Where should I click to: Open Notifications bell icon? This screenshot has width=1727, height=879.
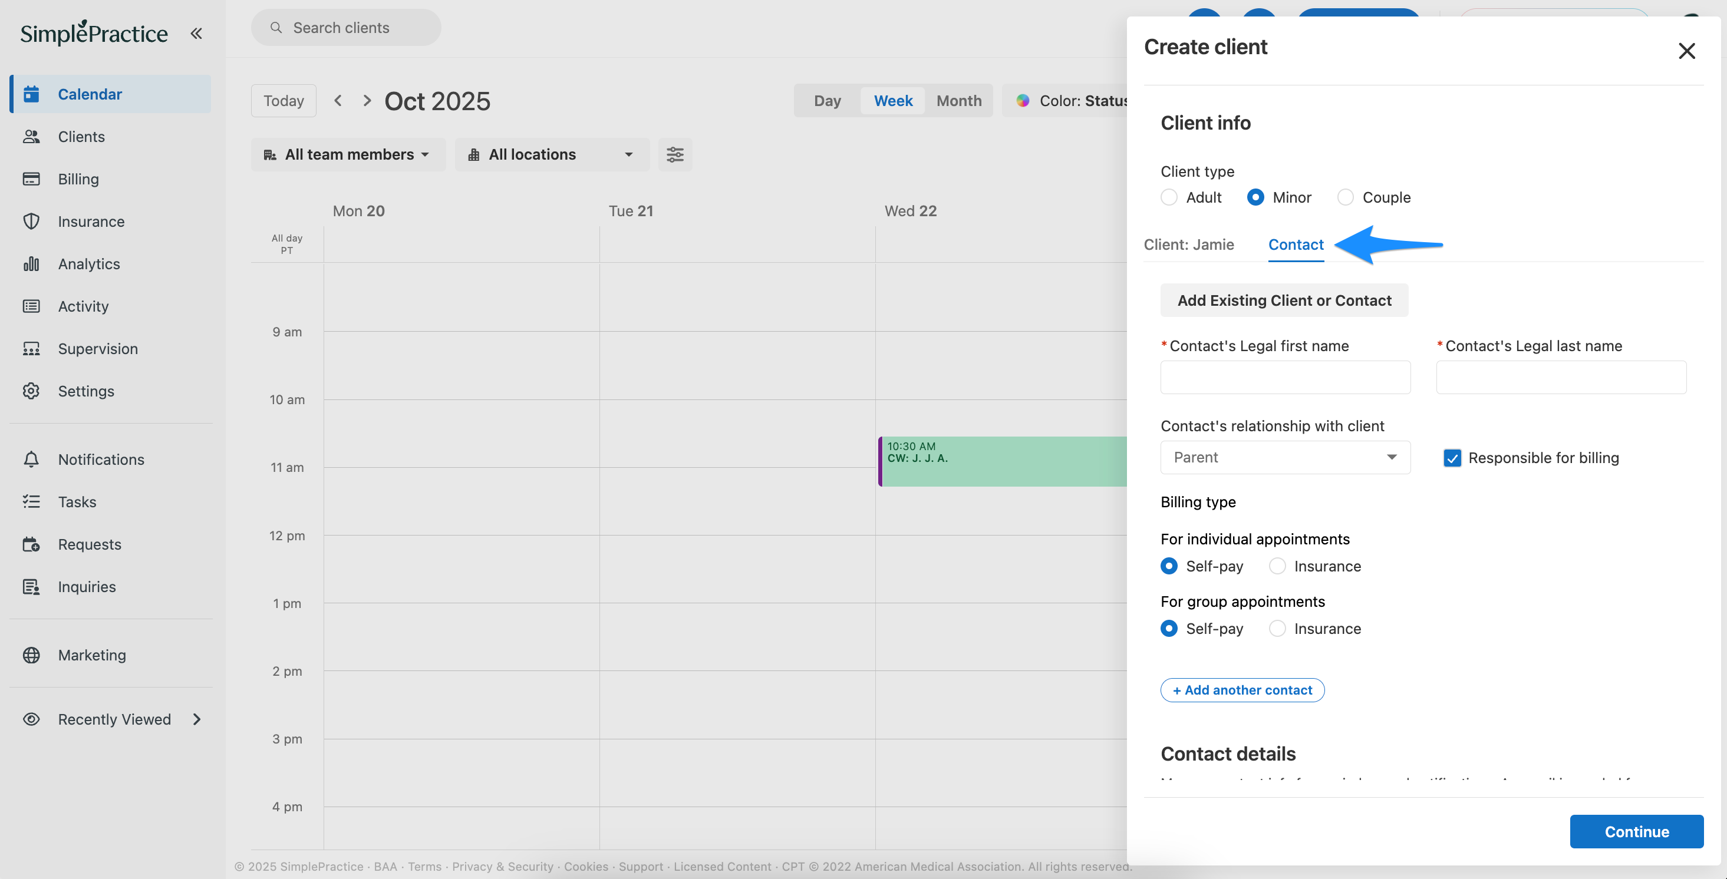click(x=31, y=460)
